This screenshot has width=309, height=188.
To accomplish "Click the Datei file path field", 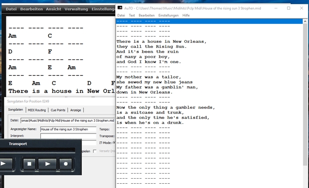I will 68,121.
